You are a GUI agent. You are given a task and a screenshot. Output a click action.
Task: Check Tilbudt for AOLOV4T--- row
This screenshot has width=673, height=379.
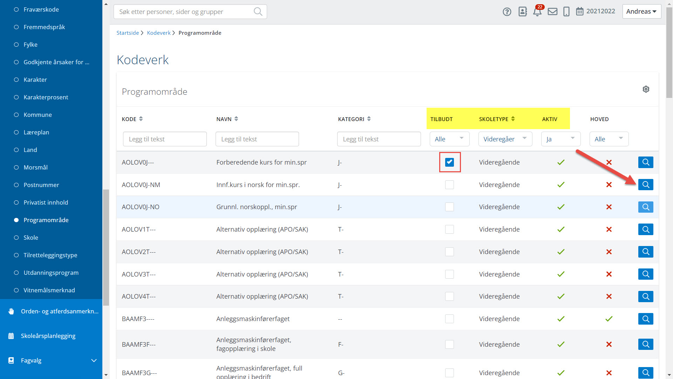click(449, 297)
